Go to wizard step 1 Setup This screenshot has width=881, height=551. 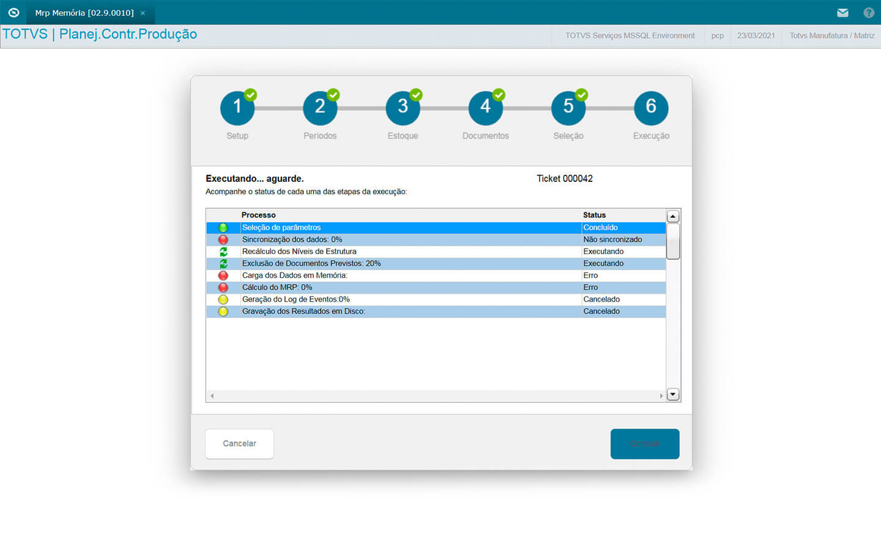237,108
